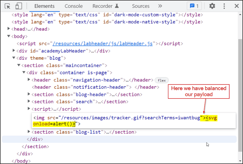Screen dimensions: 243x164
Task: Select the dark-mode-native-style style row
Action: (107, 22)
